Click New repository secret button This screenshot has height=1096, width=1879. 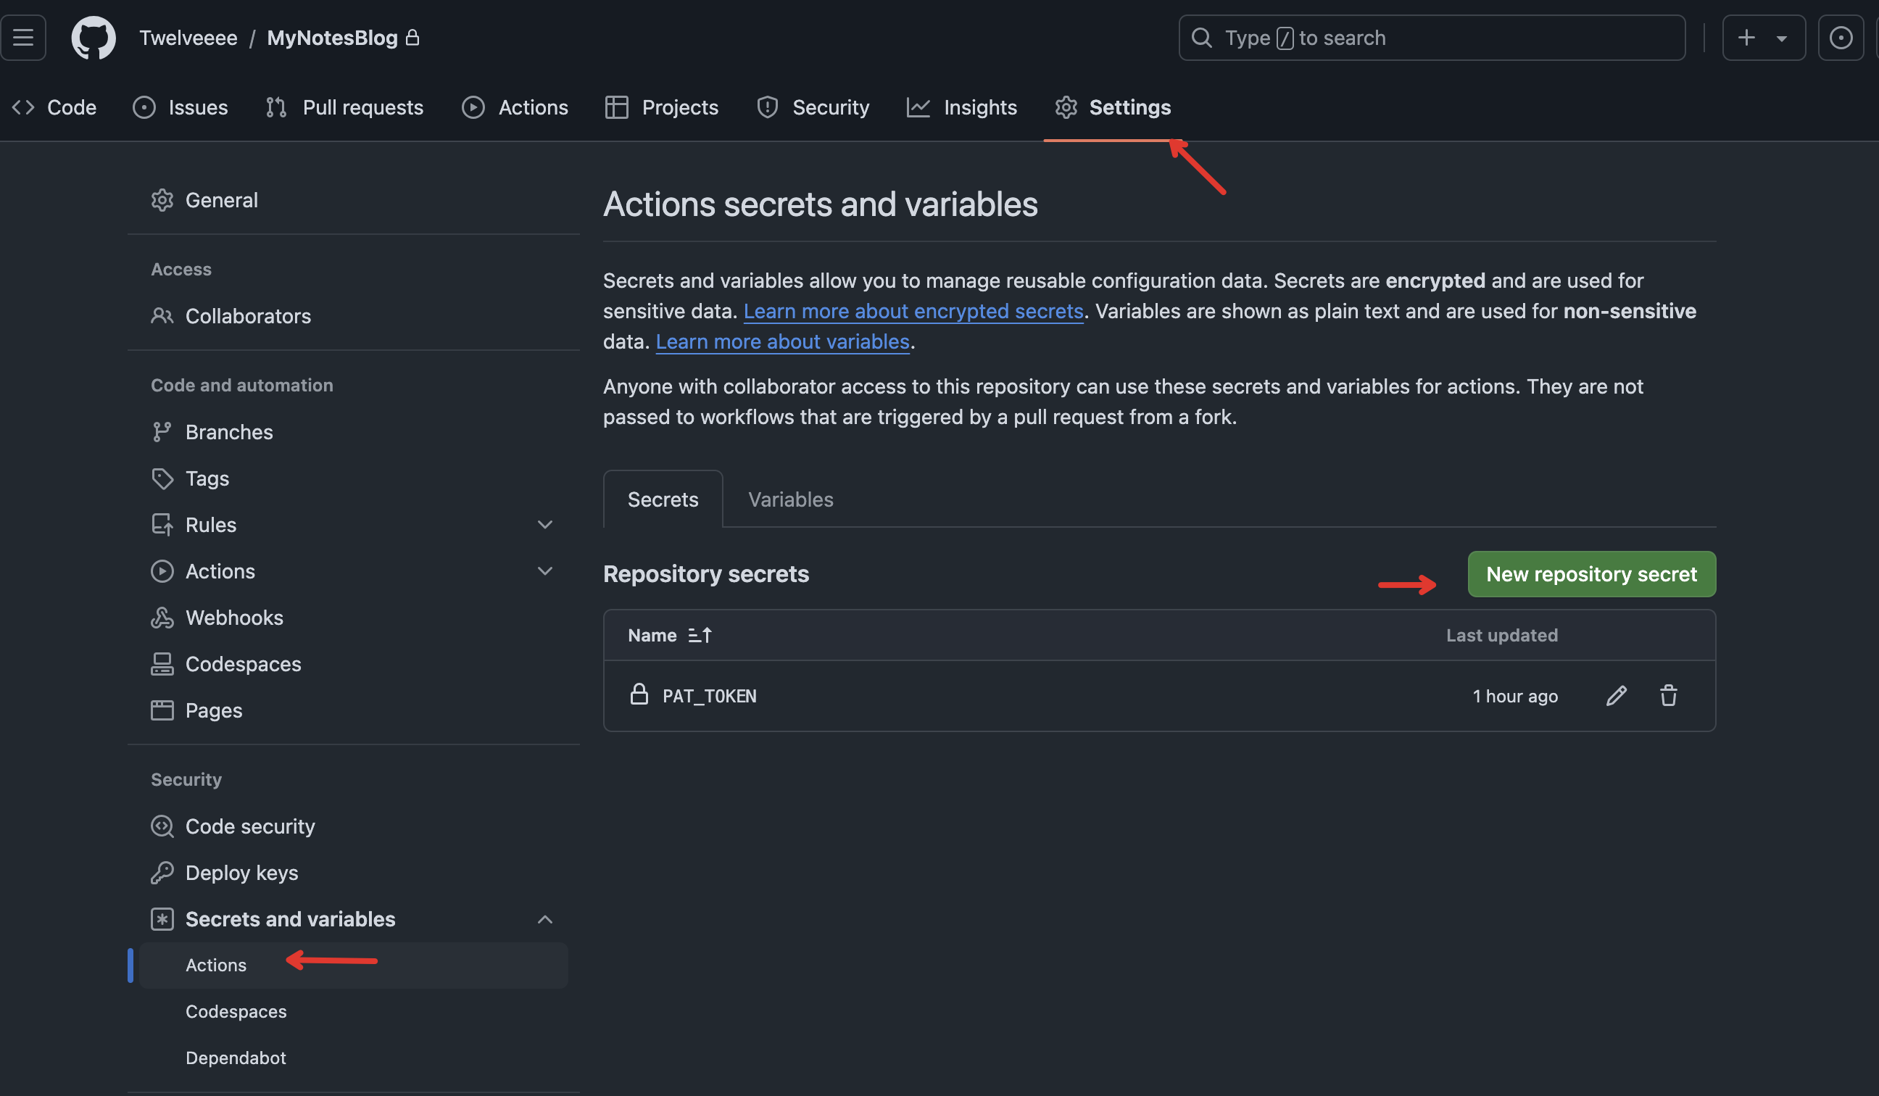1591,574
